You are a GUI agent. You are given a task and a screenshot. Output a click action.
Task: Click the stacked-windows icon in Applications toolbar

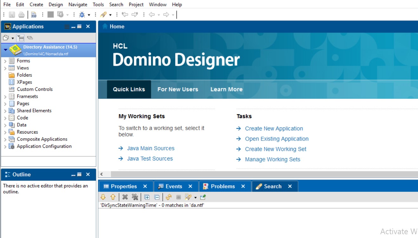pos(30,38)
